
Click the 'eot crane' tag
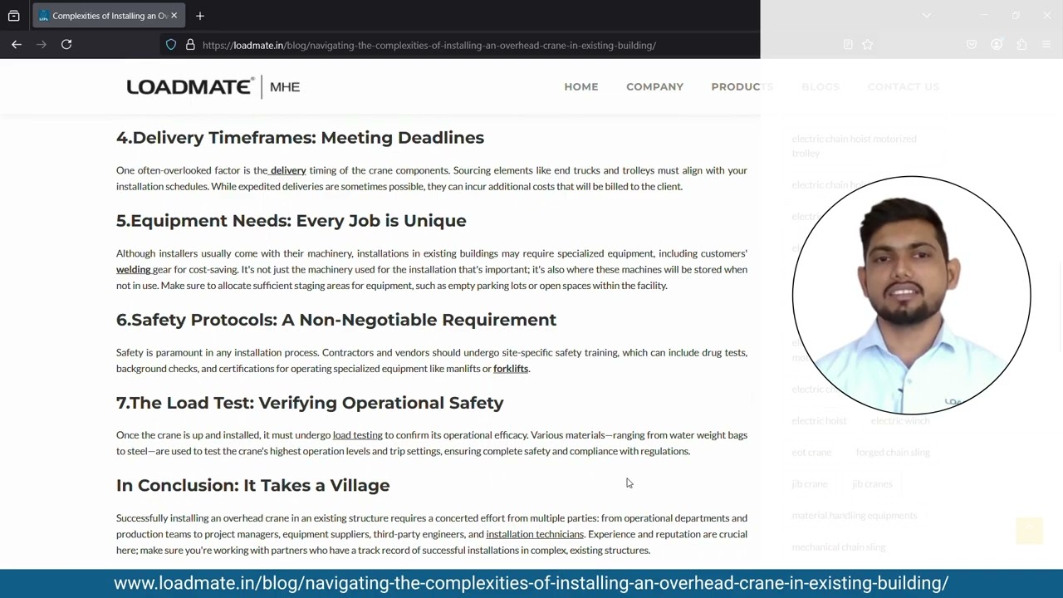click(x=811, y=453)
